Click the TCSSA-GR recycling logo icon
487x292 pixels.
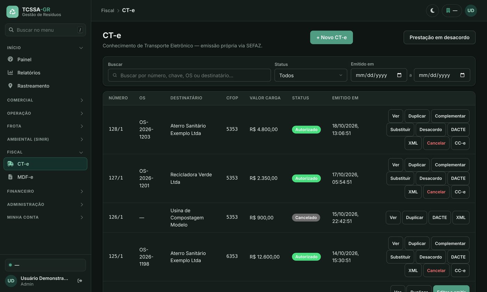[x=13, y=12]
